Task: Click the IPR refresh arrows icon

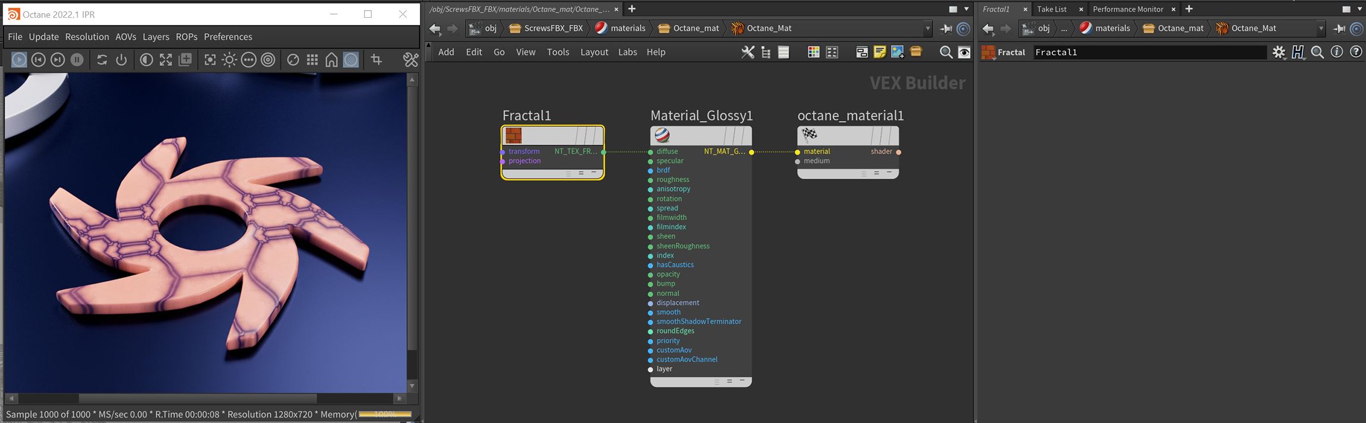Action: pos(102,59)
